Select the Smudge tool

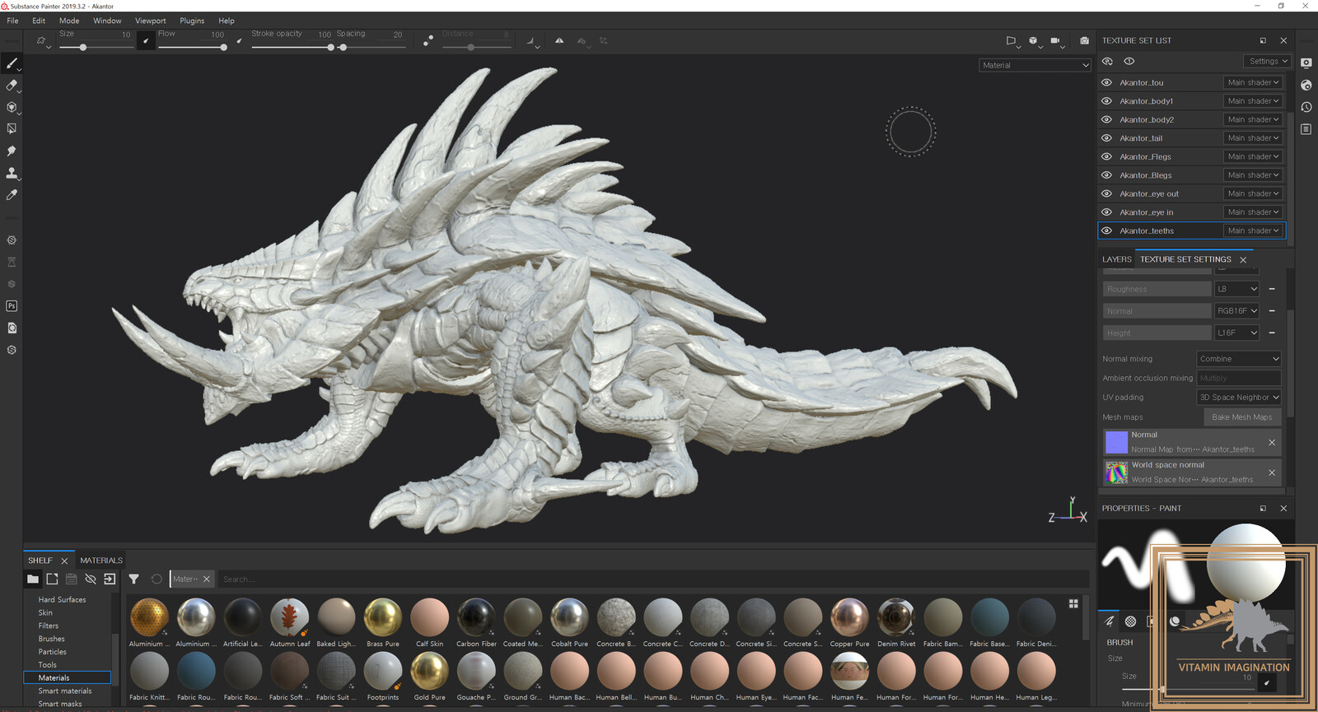[x=12, y=151]
